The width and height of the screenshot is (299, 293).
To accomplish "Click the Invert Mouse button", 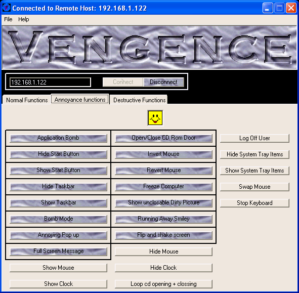I will 163,154.
